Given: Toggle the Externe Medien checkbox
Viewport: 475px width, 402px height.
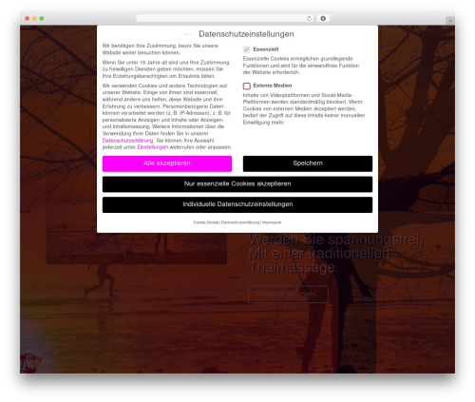Looking at the screenshot, I should pos(247,86).
